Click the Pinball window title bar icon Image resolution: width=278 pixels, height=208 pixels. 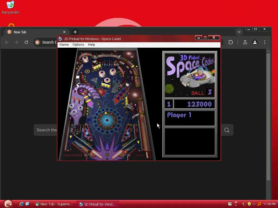(x=60, y=39)
